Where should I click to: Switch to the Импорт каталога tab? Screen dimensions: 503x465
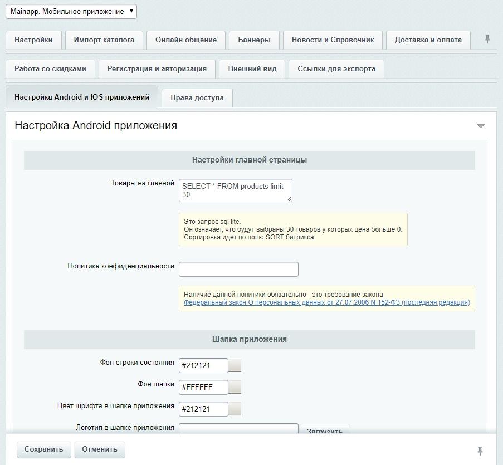coord(104,40)
